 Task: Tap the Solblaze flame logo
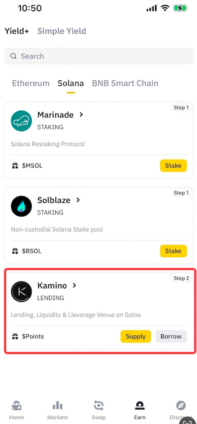point(21,206)
